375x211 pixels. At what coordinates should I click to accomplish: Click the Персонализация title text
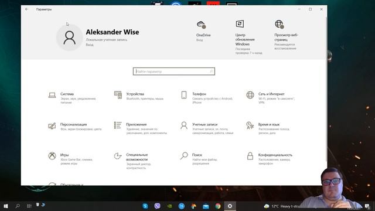73,124
